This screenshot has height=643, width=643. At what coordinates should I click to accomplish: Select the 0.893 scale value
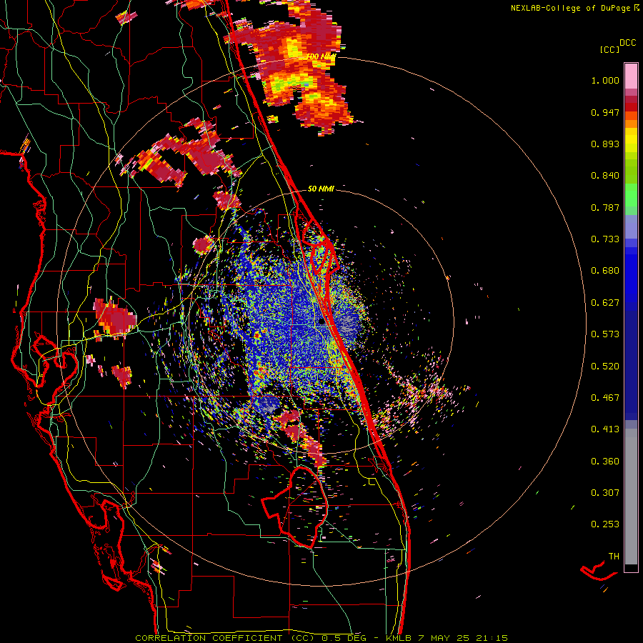[605, 144]
